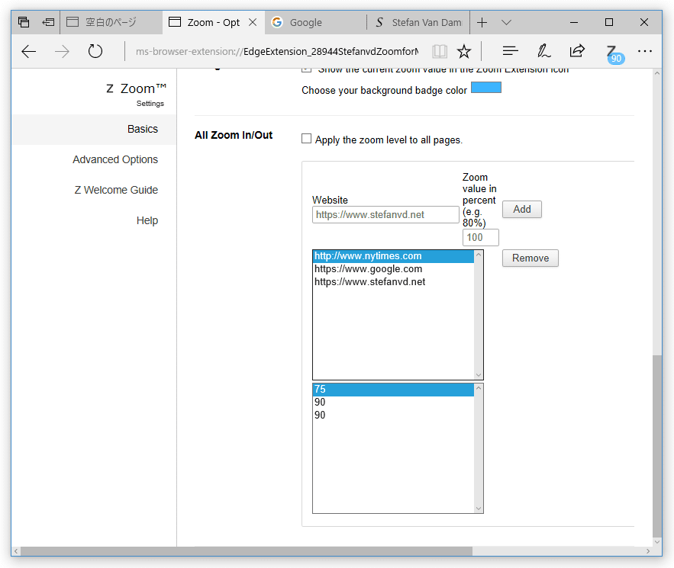Maximize the Edge window
This screenshot has width=674, height=568.
click(609, 22)
